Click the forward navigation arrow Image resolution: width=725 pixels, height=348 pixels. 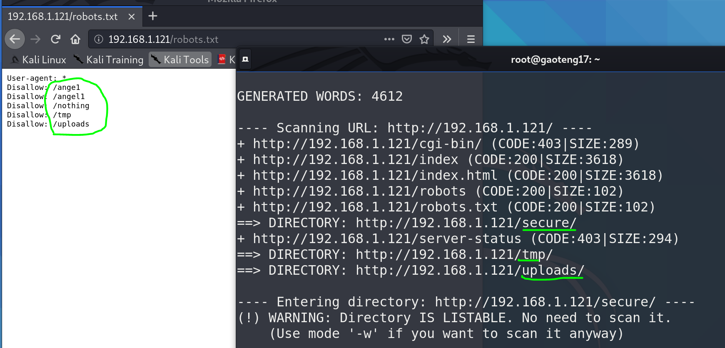point(35,39)
